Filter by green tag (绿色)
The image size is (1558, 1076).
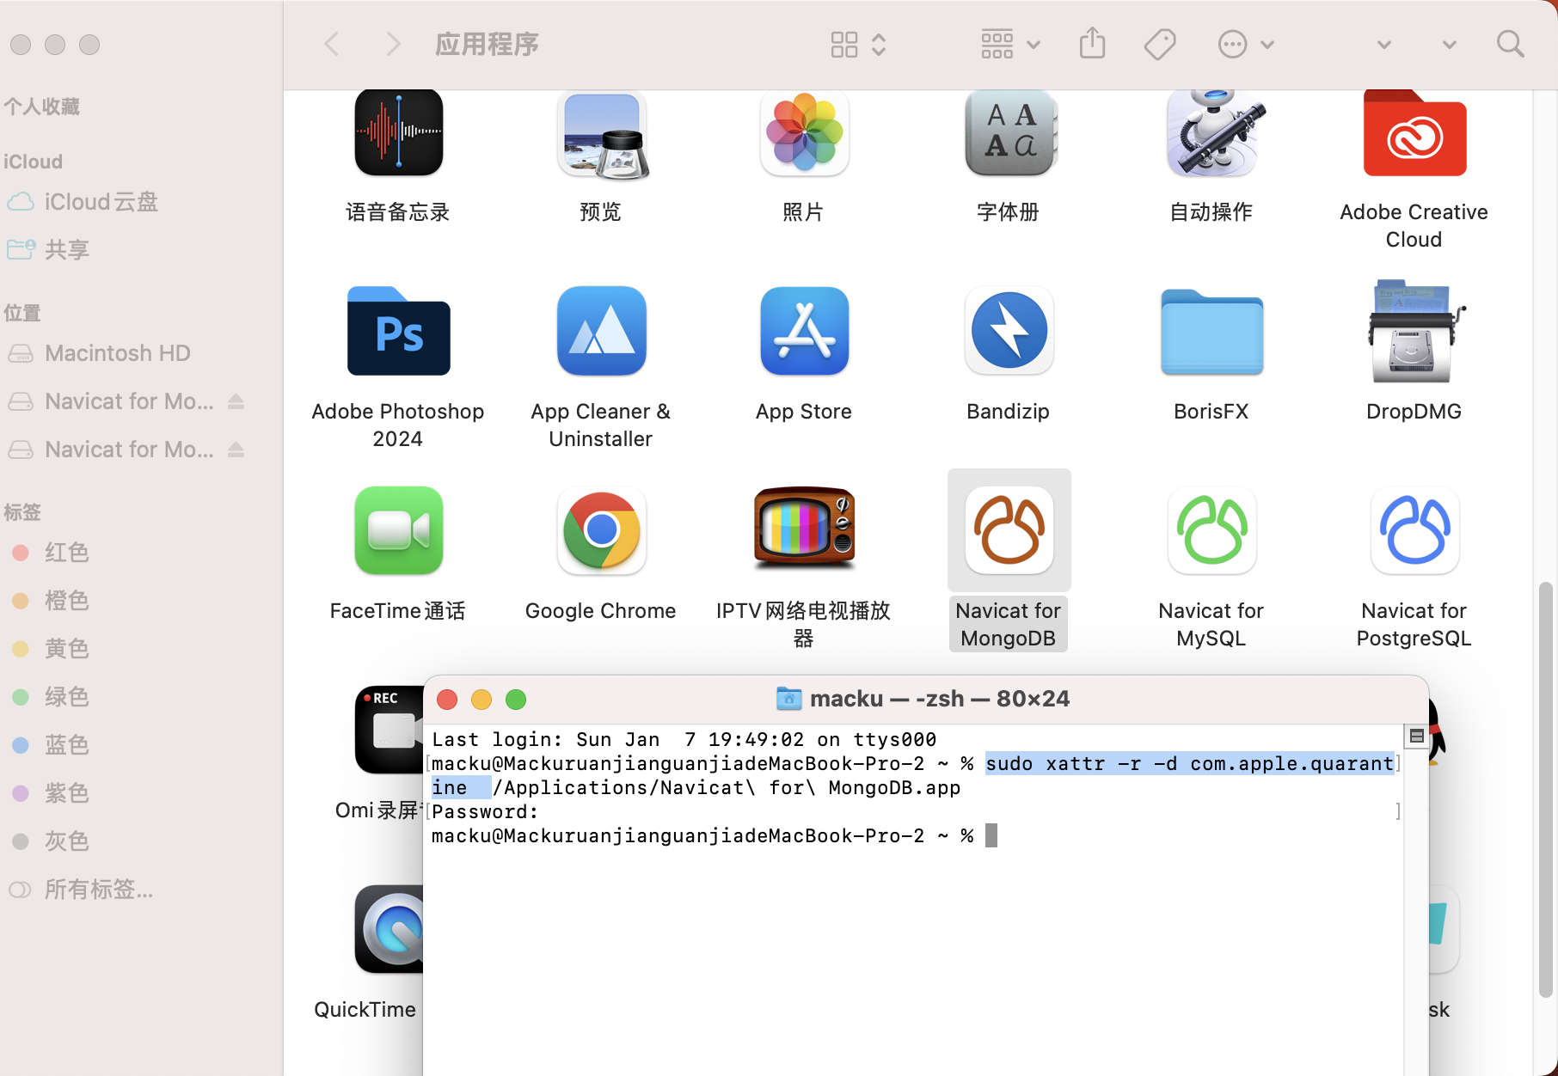pos(50,697)
